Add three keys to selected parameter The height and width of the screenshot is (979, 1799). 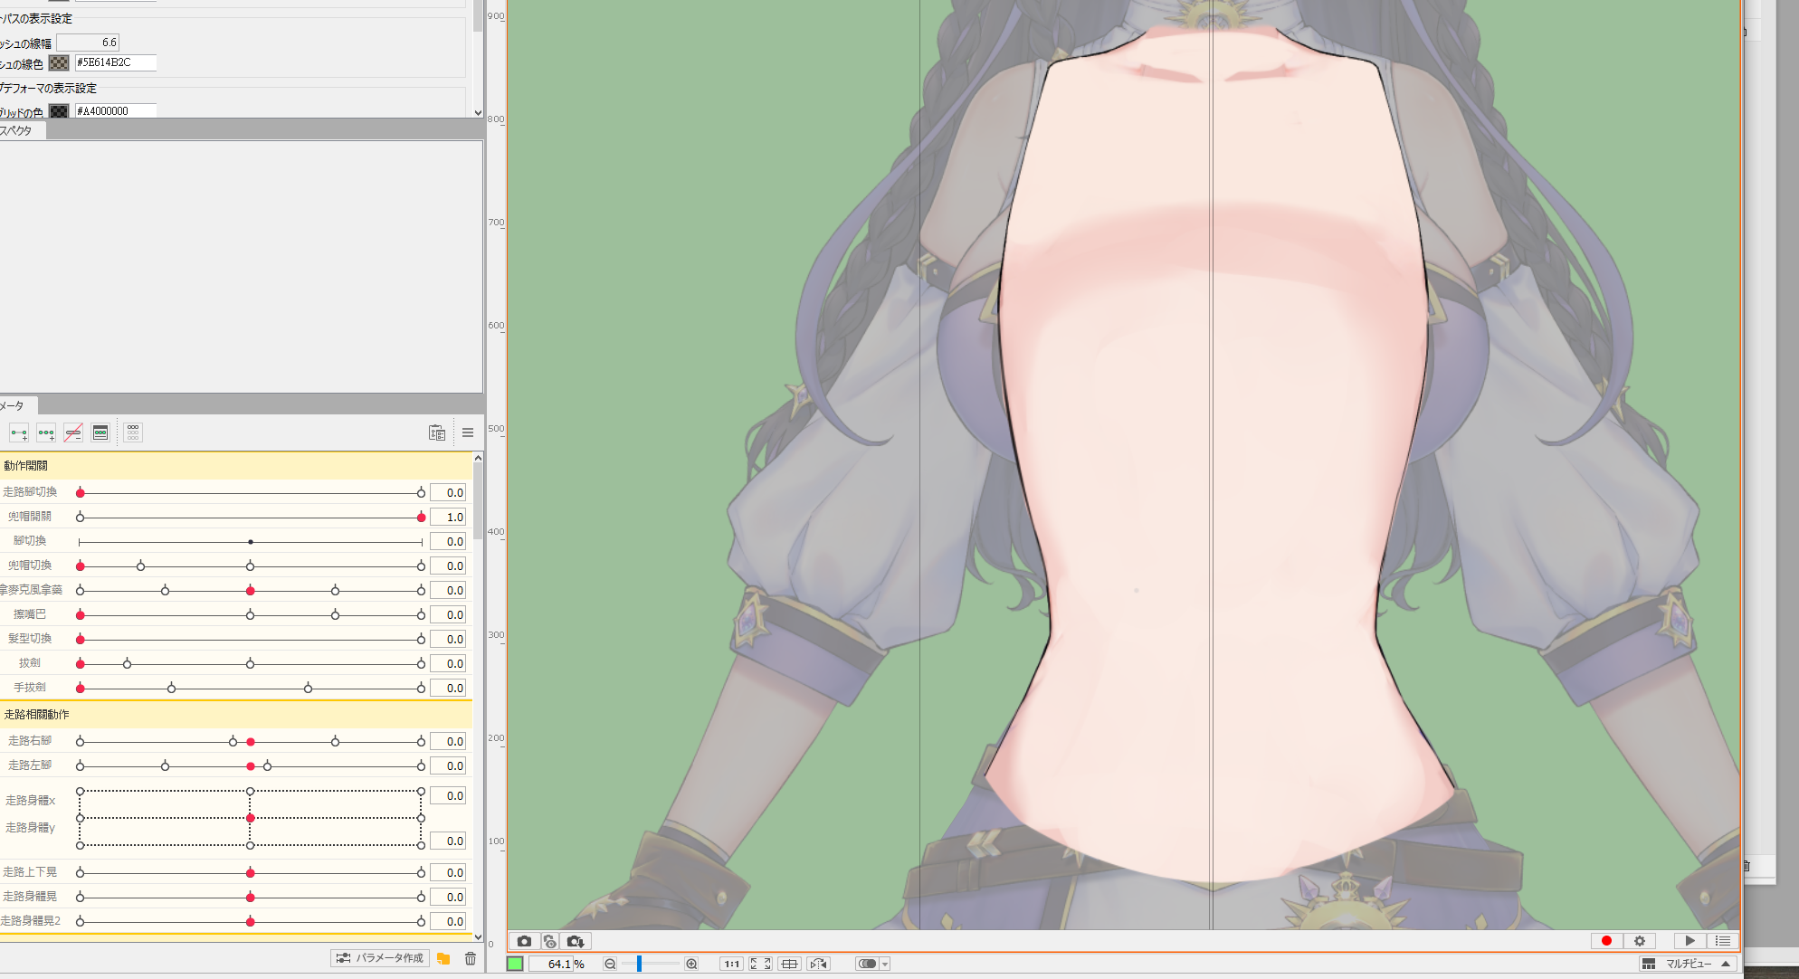point(46,432)
